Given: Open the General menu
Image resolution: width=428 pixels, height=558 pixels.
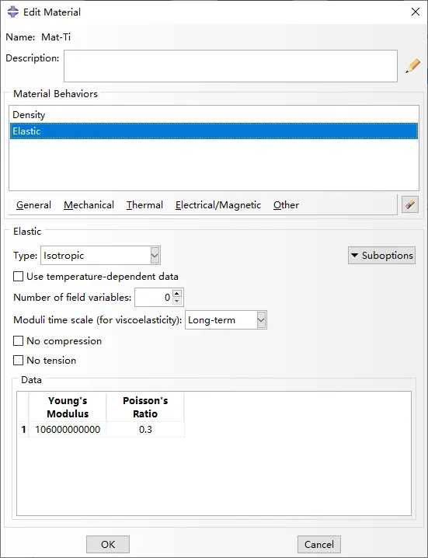Looking at the screenshot, I should (x=34, y=205).
